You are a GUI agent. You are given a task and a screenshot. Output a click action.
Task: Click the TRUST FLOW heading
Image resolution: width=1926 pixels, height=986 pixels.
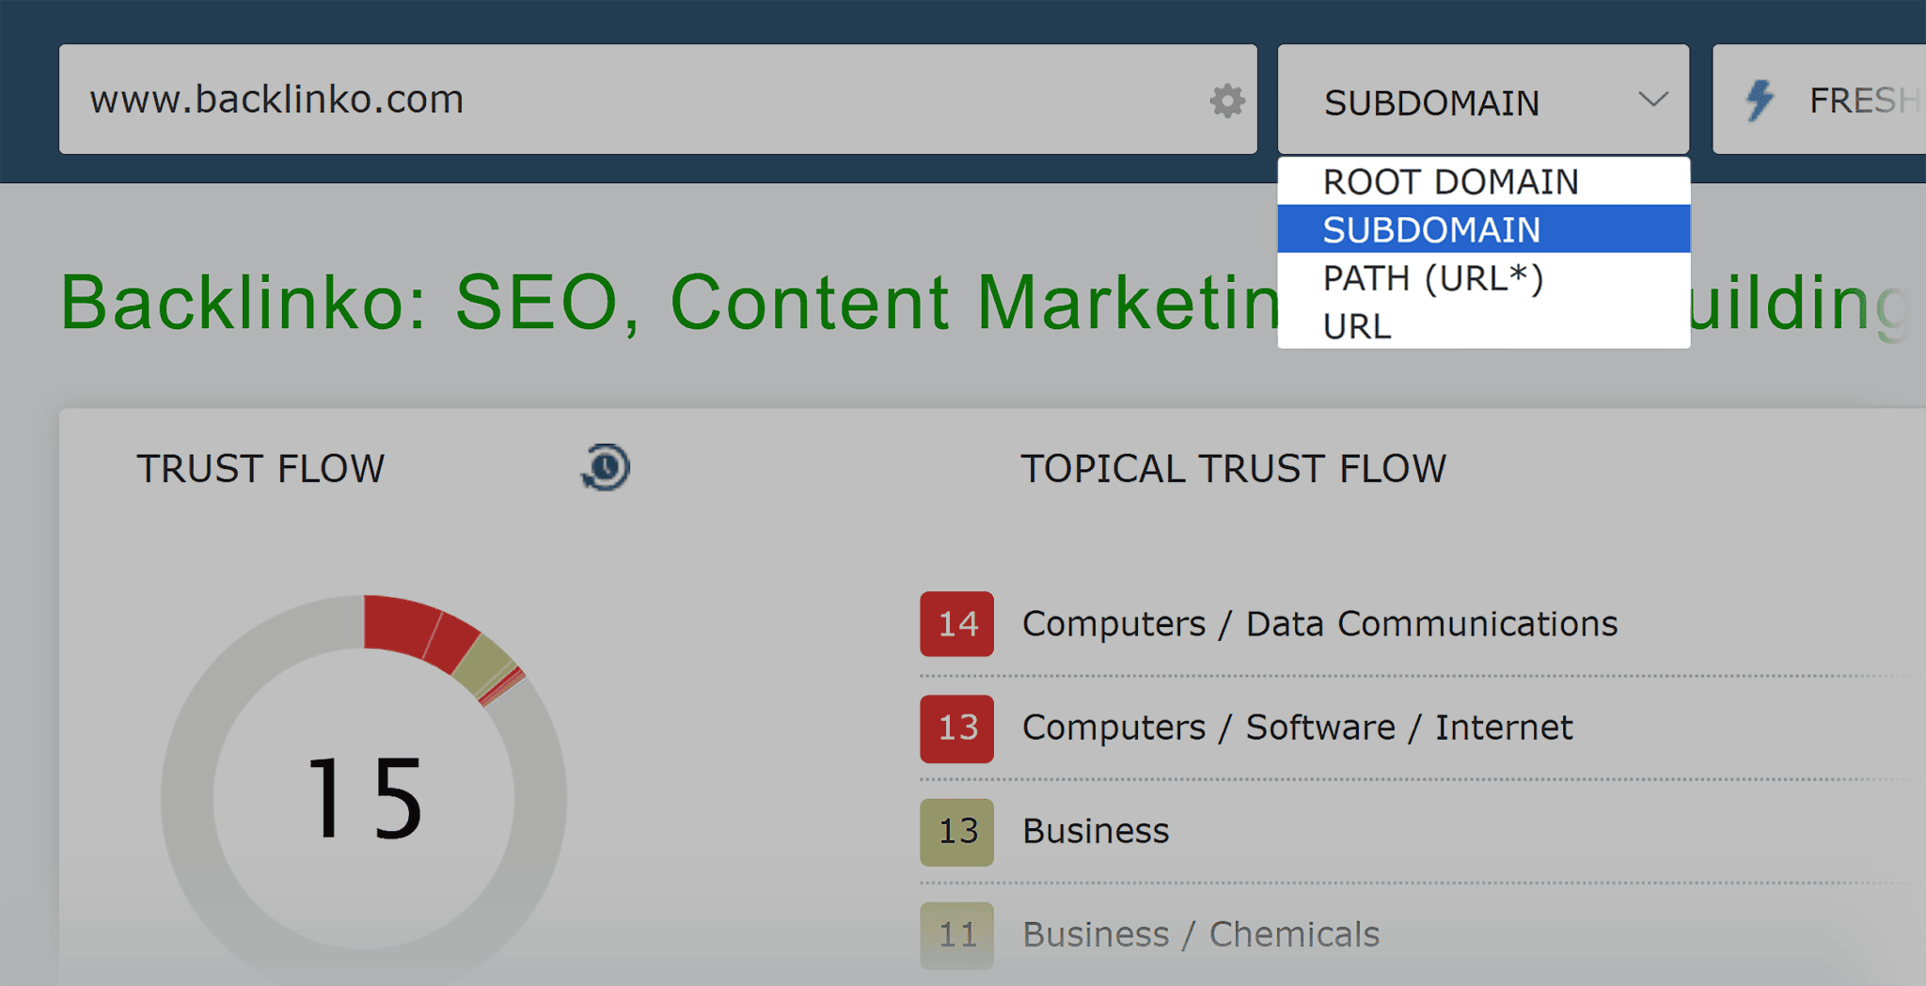point(260,468)
